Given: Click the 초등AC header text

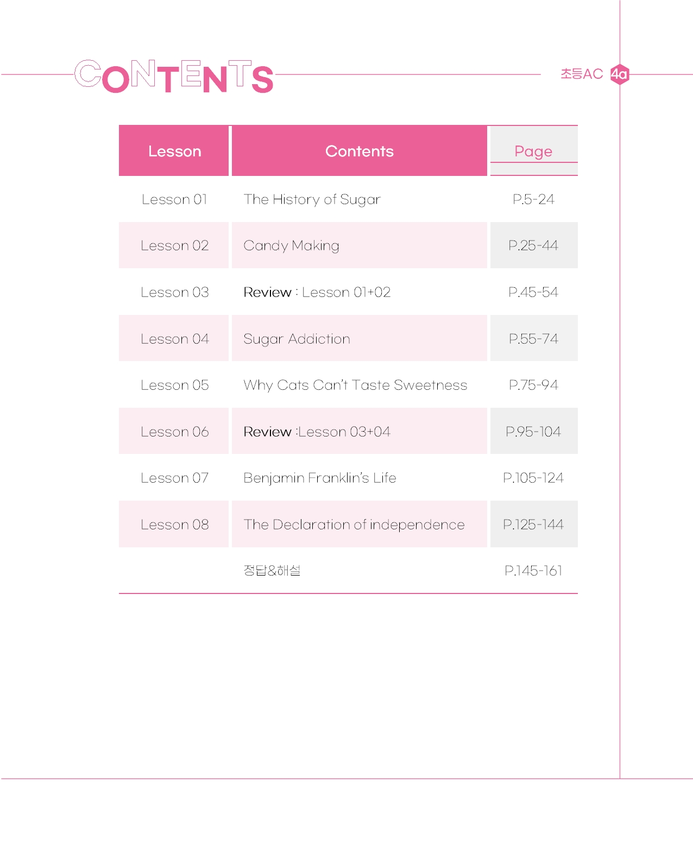Looking at the screenshot, I should click(582, 74).
